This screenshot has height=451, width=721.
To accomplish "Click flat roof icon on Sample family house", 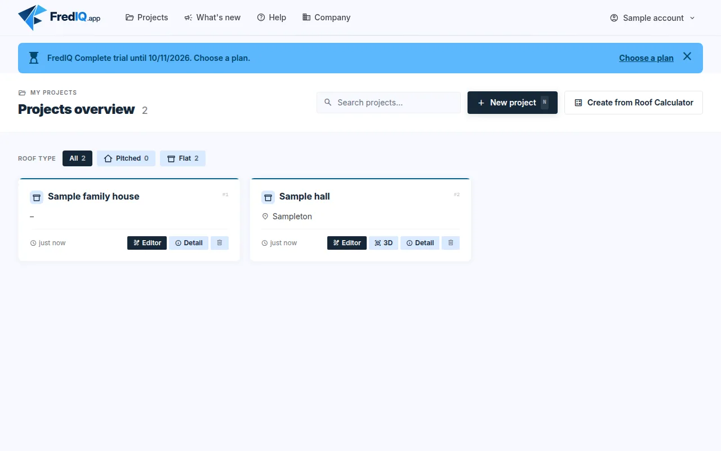I will tap(37, 197).
